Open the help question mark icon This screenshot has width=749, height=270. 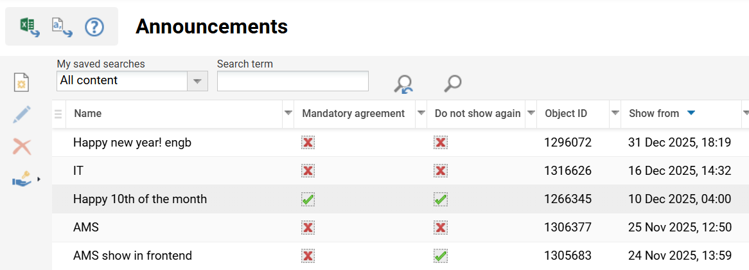point(94,27)
